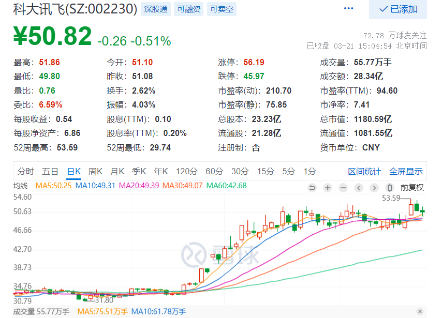442x318 pixels.
Task: Click the 31.80 low marker on chart
Action: click(x=104, y=300)
